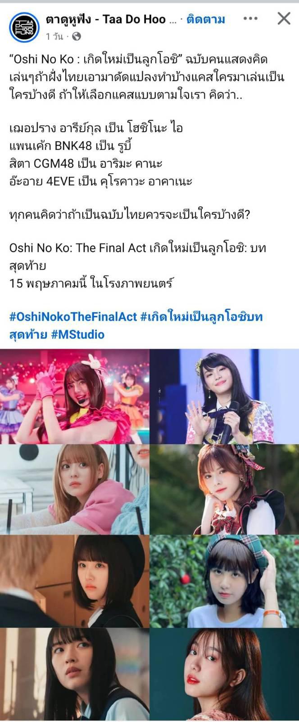Image resolution: width=299 pixels, height=722 pixels.
Task: Open the teal-background portrait photo
Action: click(225, 675)
